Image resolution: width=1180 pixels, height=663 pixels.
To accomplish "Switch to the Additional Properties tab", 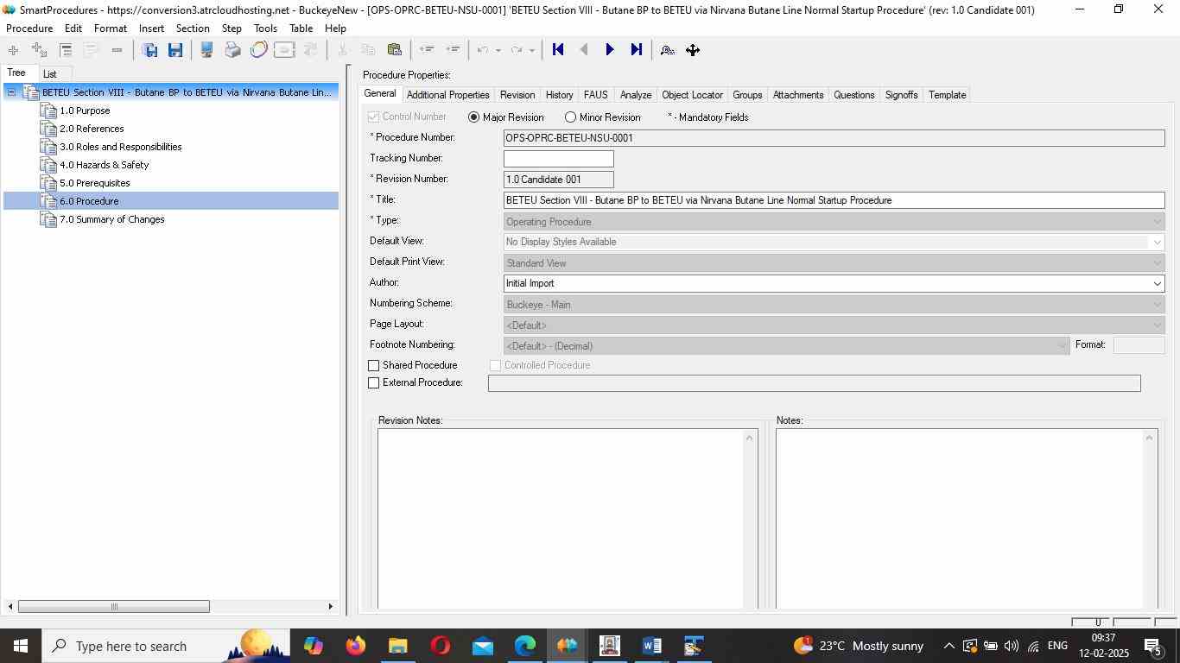I will (447, 95).
